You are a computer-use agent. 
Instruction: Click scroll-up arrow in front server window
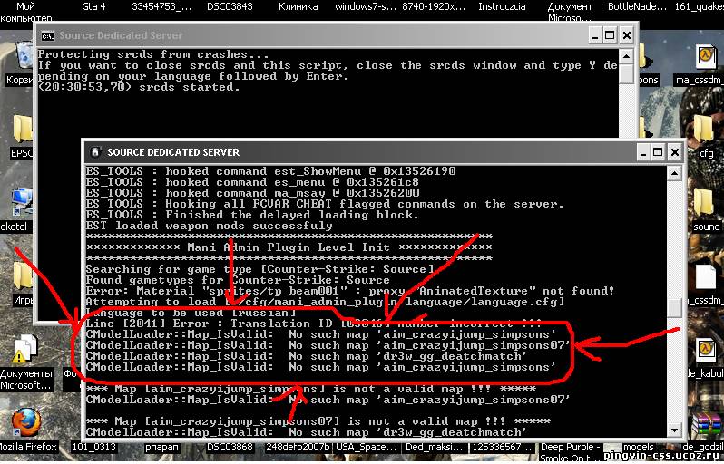674,174
